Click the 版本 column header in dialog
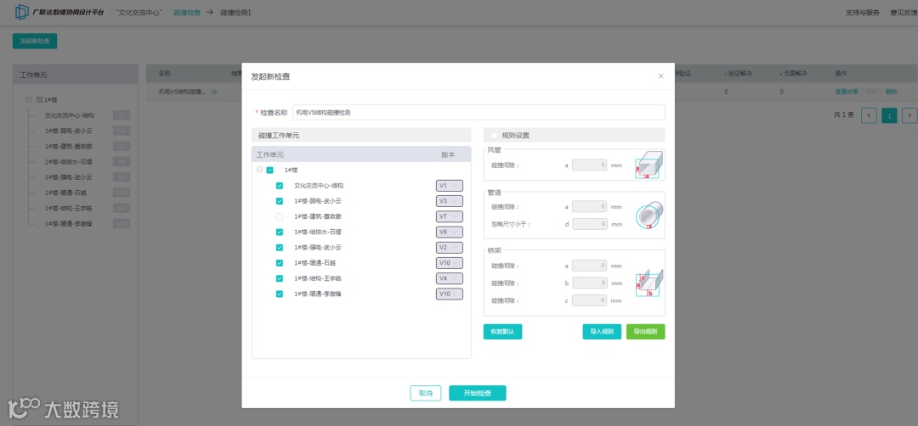Screen dimensions: 918x426 448,154
